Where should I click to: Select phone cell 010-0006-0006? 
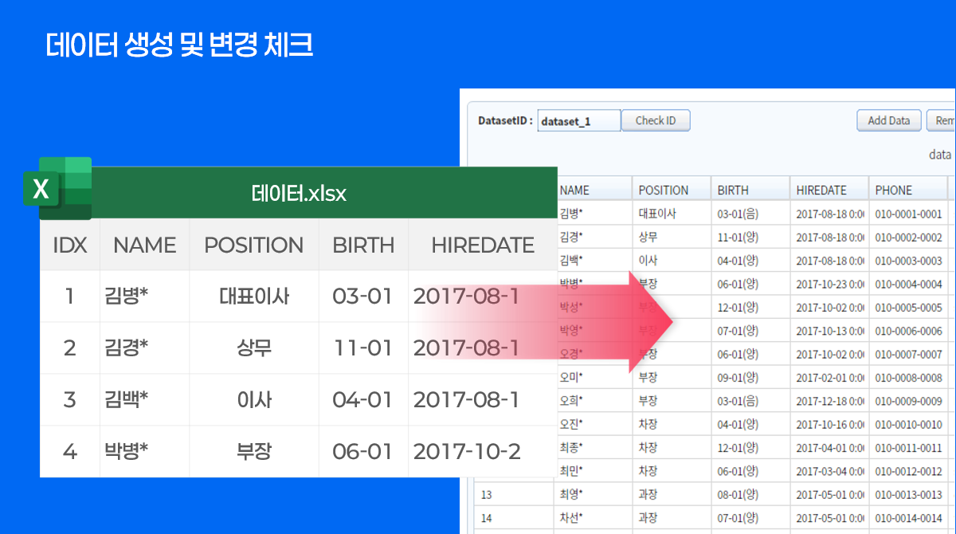(909, 331)
